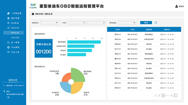Click the OBD分析 chart icon

(8, 28)
